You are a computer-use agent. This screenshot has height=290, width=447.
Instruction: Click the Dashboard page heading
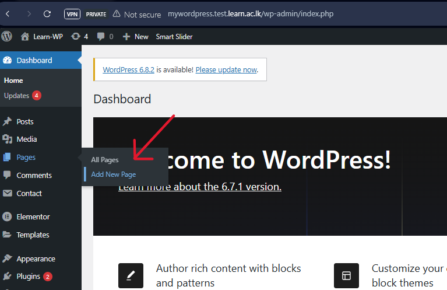[x=122, y=99]
